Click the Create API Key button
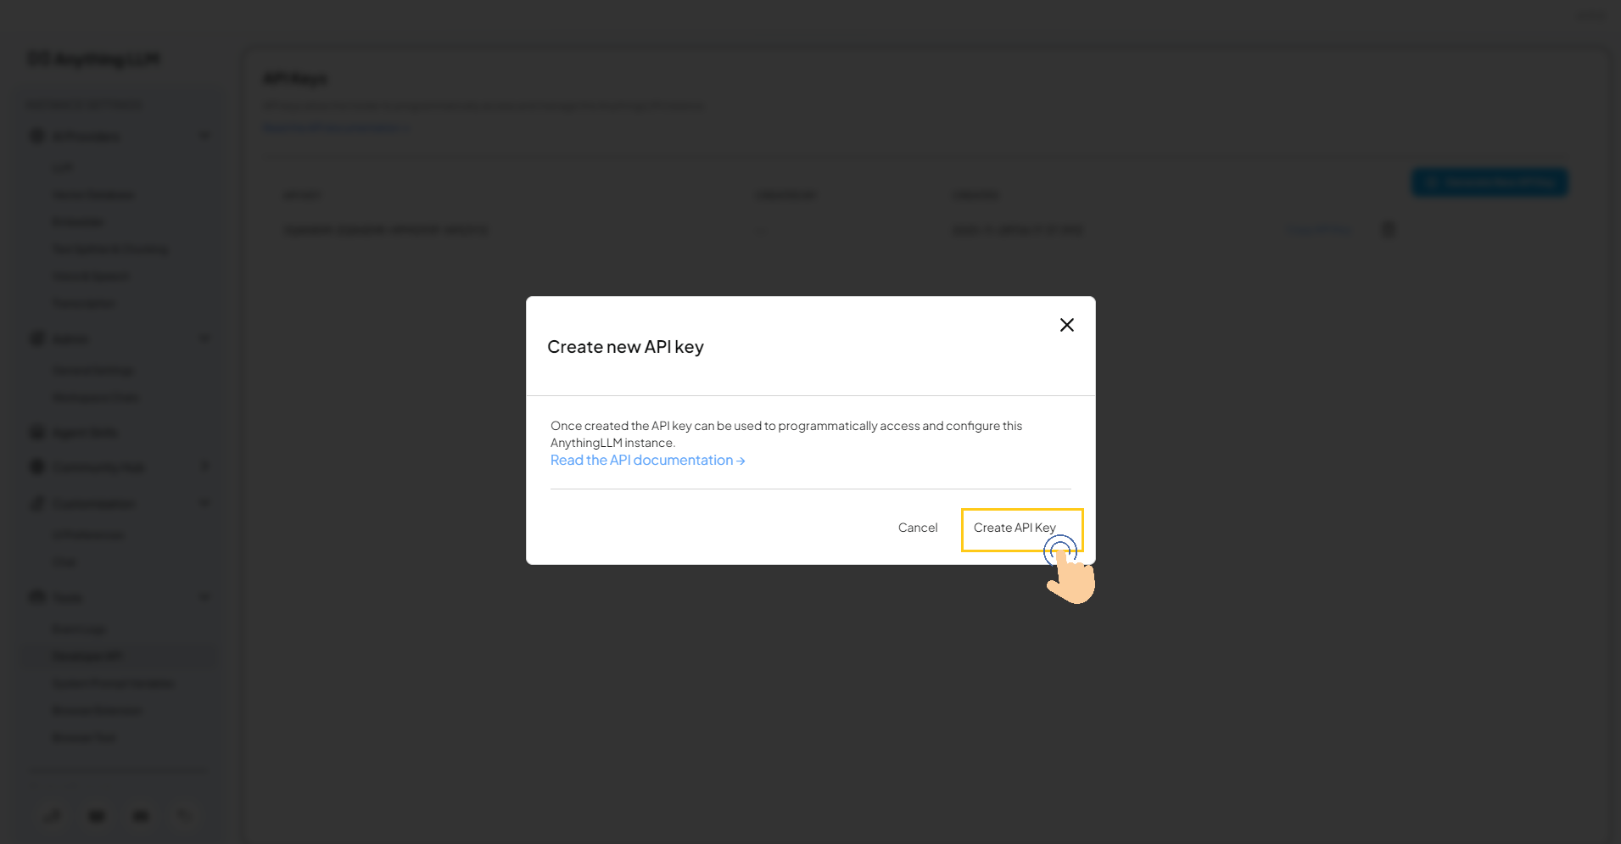This screenshot has width=1621, height=844. click(1020, 528)
